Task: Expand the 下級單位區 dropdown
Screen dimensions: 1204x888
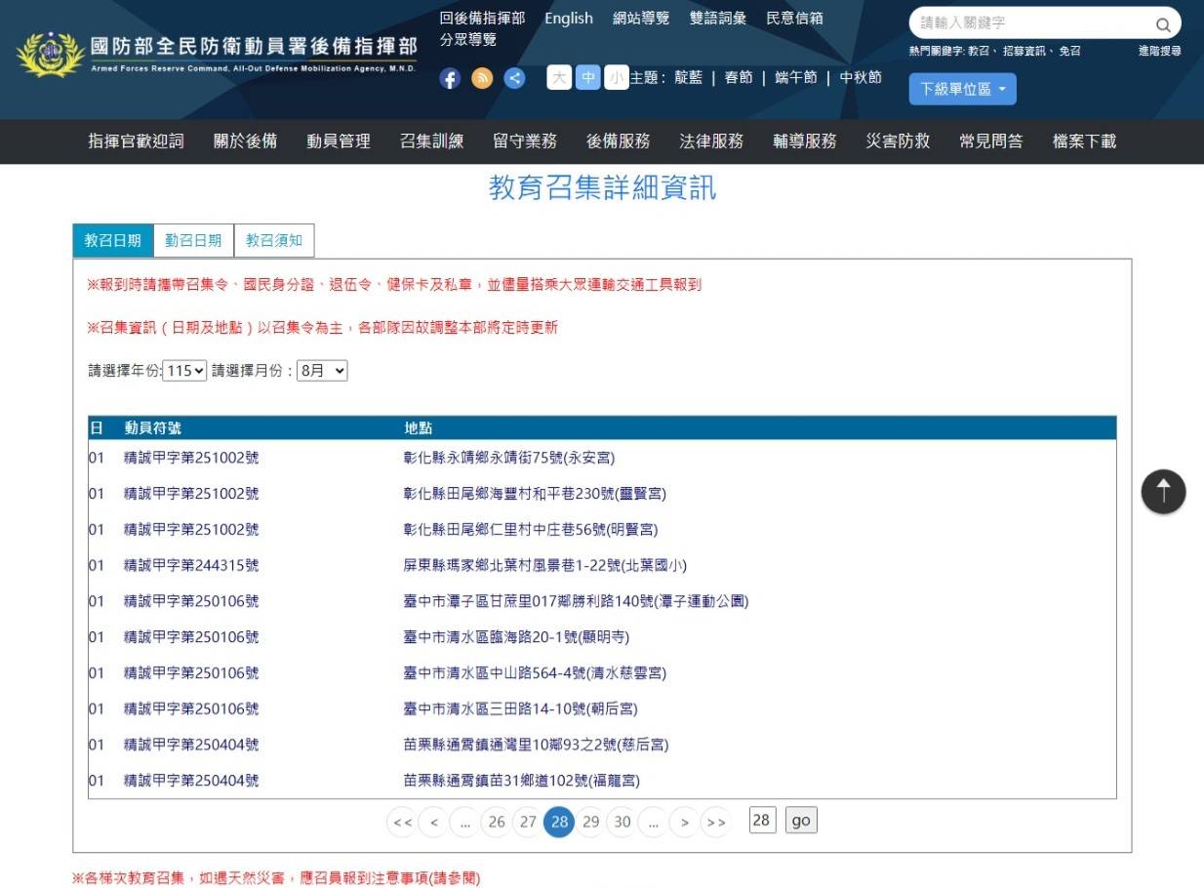Action: coord(962,89)
